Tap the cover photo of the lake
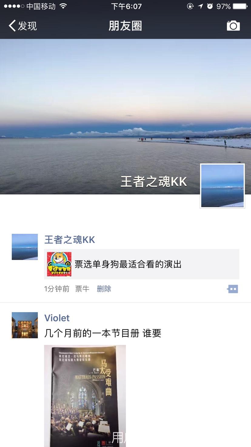The width and height of the screenshot is (251, 447). [x=125, y=116]
